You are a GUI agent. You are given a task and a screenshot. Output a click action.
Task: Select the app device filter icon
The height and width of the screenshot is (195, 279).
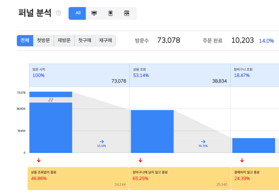click(127, 13)
